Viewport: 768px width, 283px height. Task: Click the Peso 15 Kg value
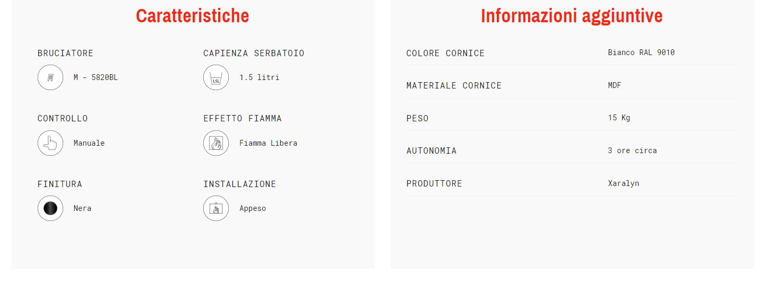click(x=619, y=118)
